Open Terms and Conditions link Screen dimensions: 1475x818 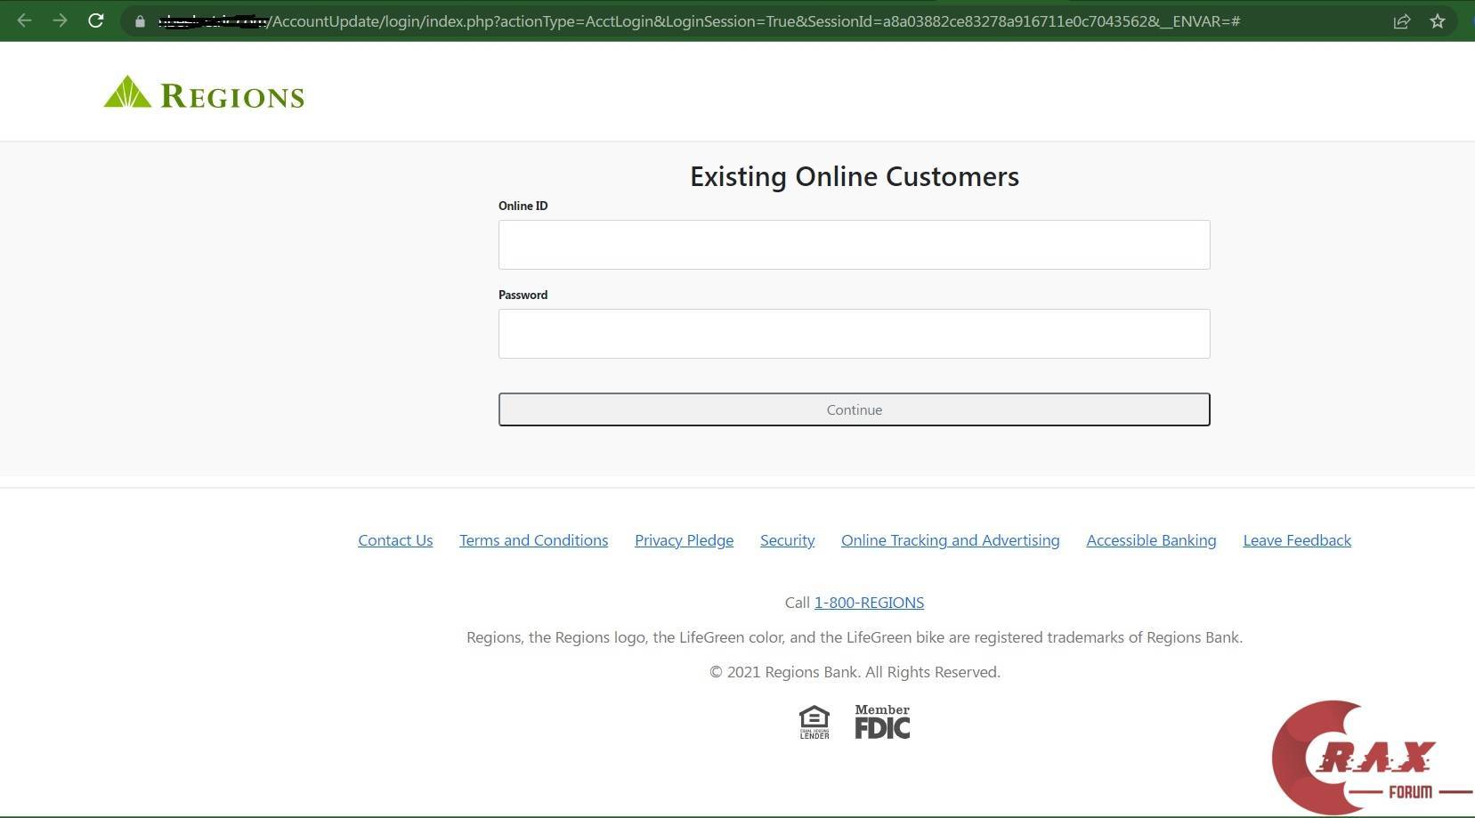[x=534, y=540]
